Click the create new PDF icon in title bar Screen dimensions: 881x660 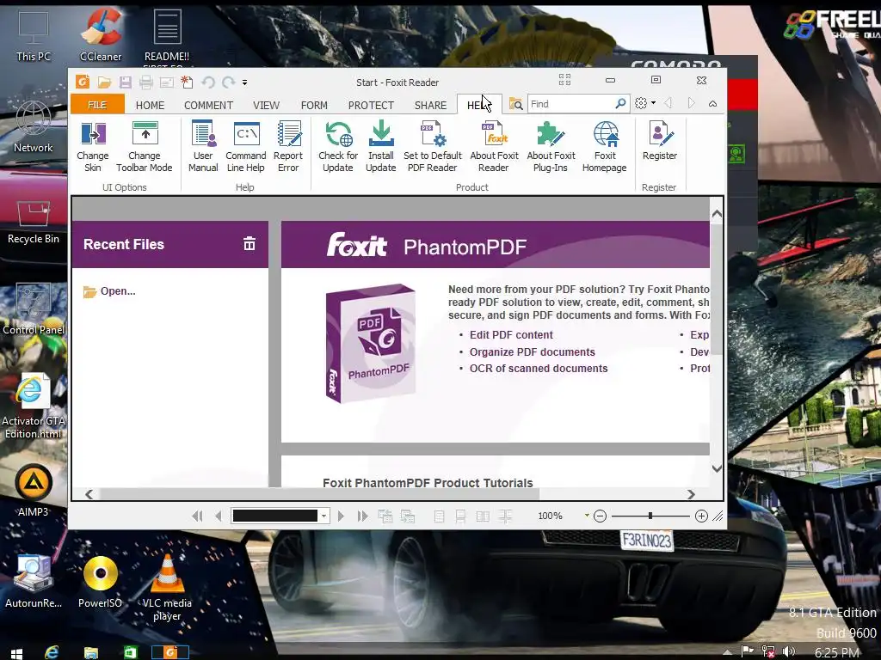[x=187, y=82]
